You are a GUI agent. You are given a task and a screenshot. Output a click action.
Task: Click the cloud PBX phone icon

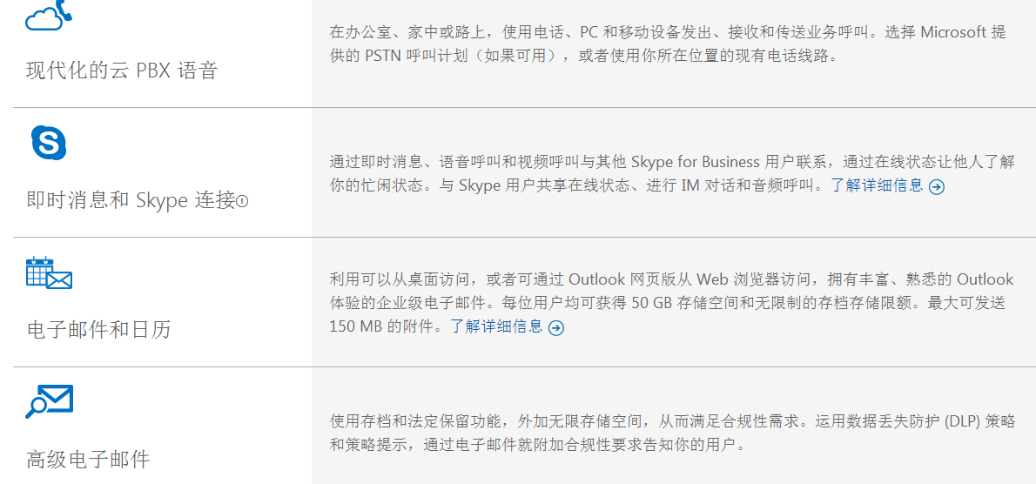(49, 15)
